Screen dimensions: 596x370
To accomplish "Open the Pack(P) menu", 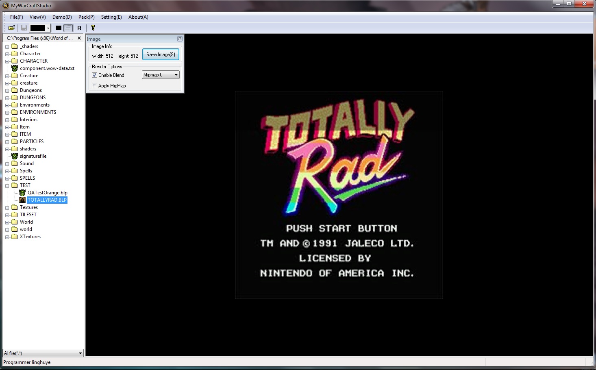I will click(87, 17).
